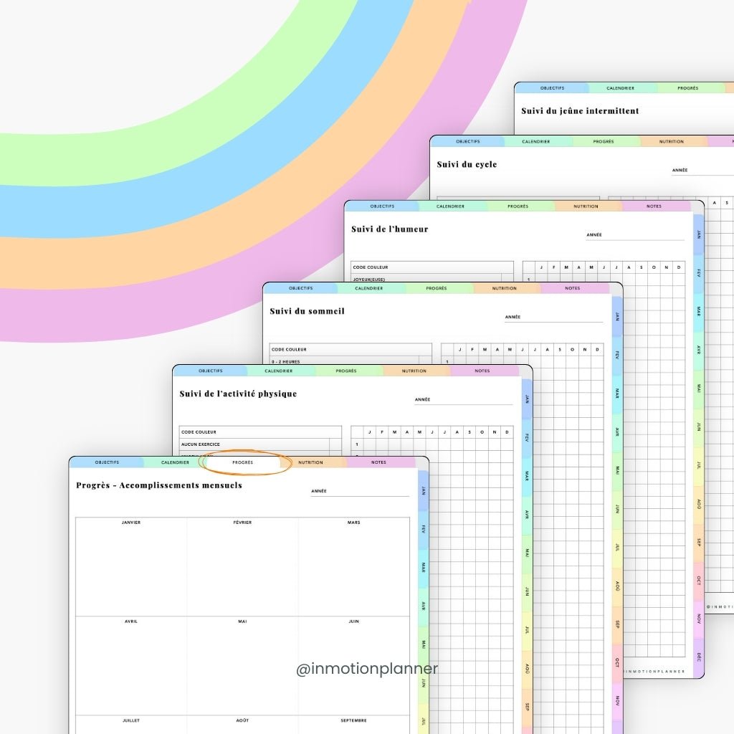The height and width of the screenshot is (734, 734).
Task: Click inside the Février accomplishments box
Action: pyautogui.click(x=242, y=570)
